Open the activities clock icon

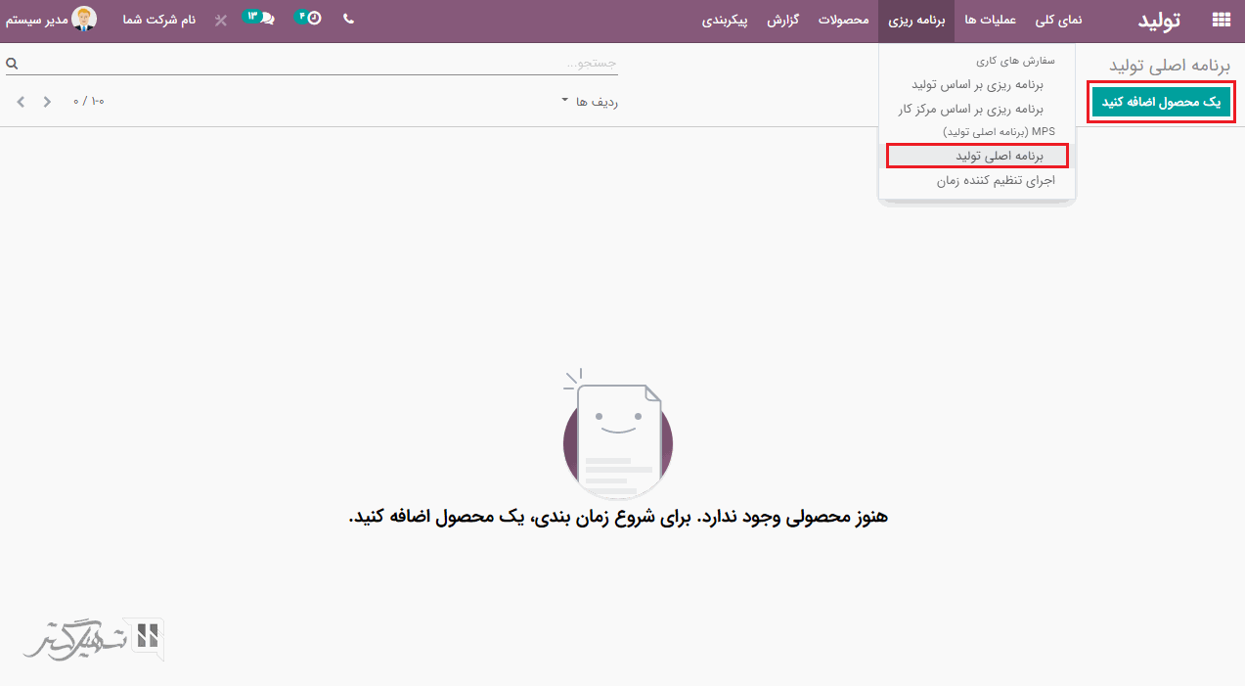tap(313, 20)
